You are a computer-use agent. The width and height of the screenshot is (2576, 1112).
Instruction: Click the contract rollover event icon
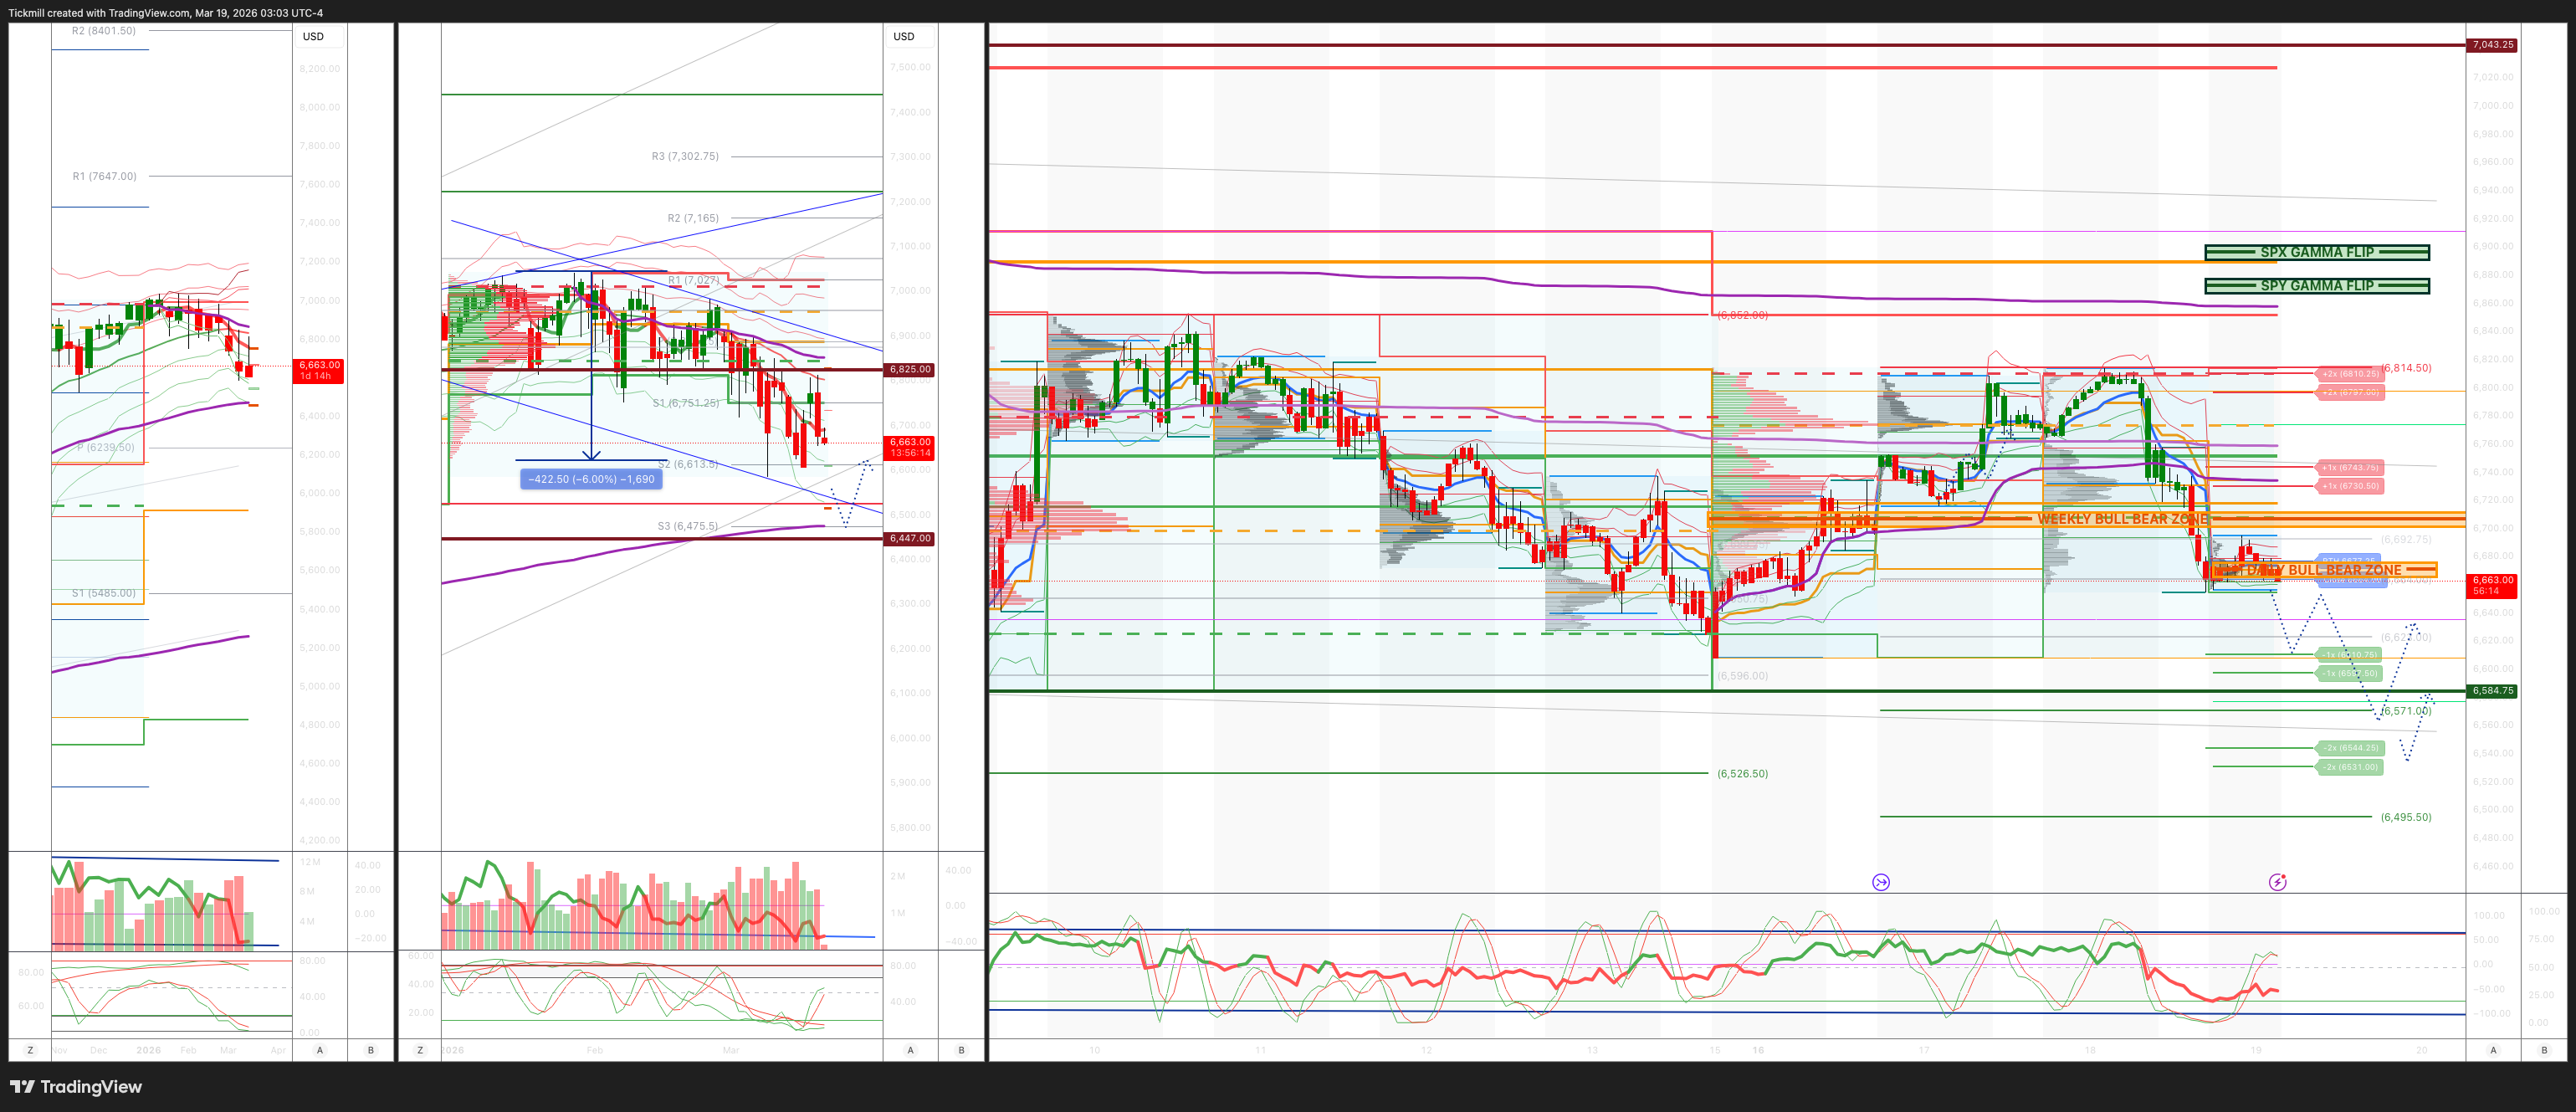[x=1881, y=882]
